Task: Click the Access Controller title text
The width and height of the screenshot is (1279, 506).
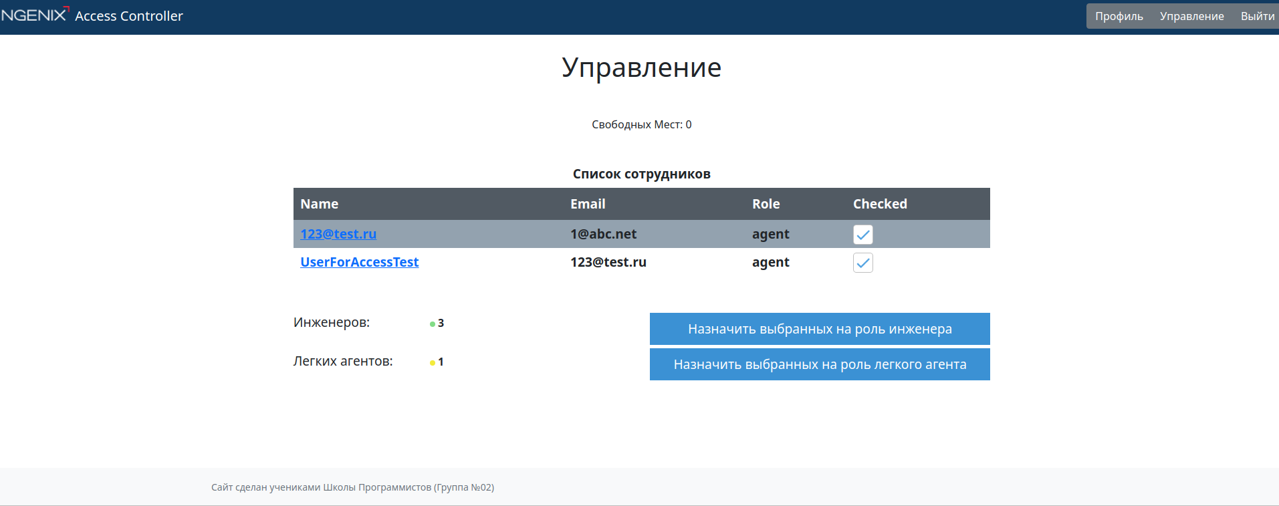Action: (x=129, y=16)
